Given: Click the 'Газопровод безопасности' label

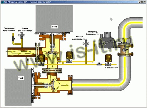Looking at the screenshot, I should [x=92, y=33].
